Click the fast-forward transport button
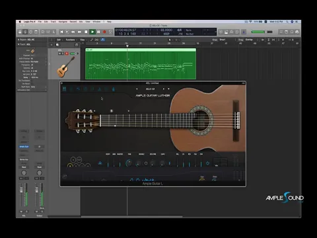 tap(79, 32)
